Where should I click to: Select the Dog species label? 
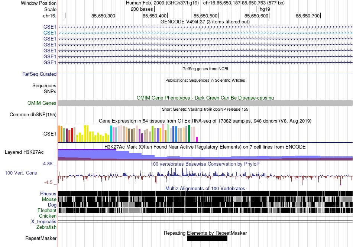click(x=52, y=205)
